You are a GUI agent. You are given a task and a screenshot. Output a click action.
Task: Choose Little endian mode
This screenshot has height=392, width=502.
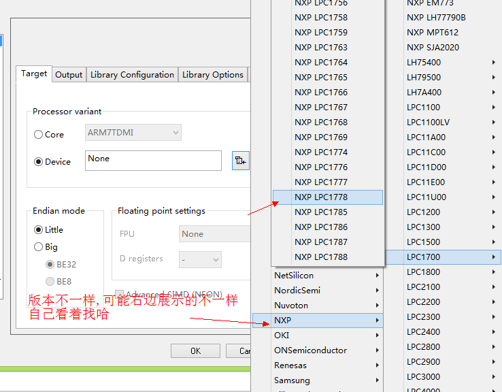click(x=38, y=229)
